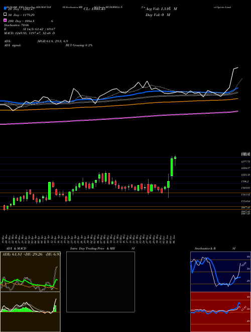
Task: Open the red RSI chart panel
Action: (x=220, y=312)
